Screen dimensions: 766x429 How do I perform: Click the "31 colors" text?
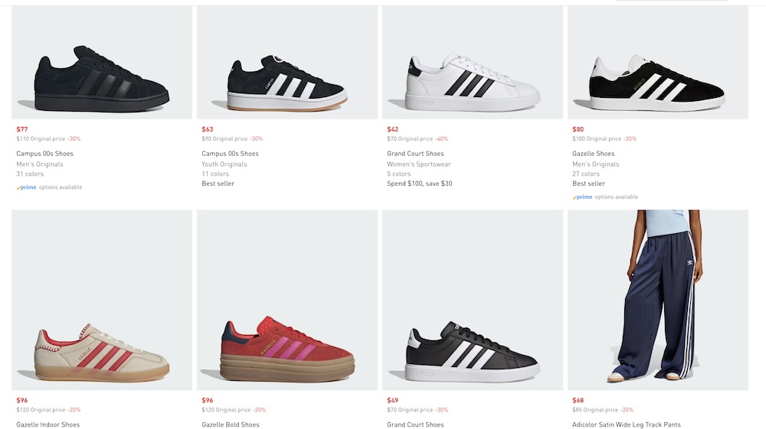click(30, 174)
